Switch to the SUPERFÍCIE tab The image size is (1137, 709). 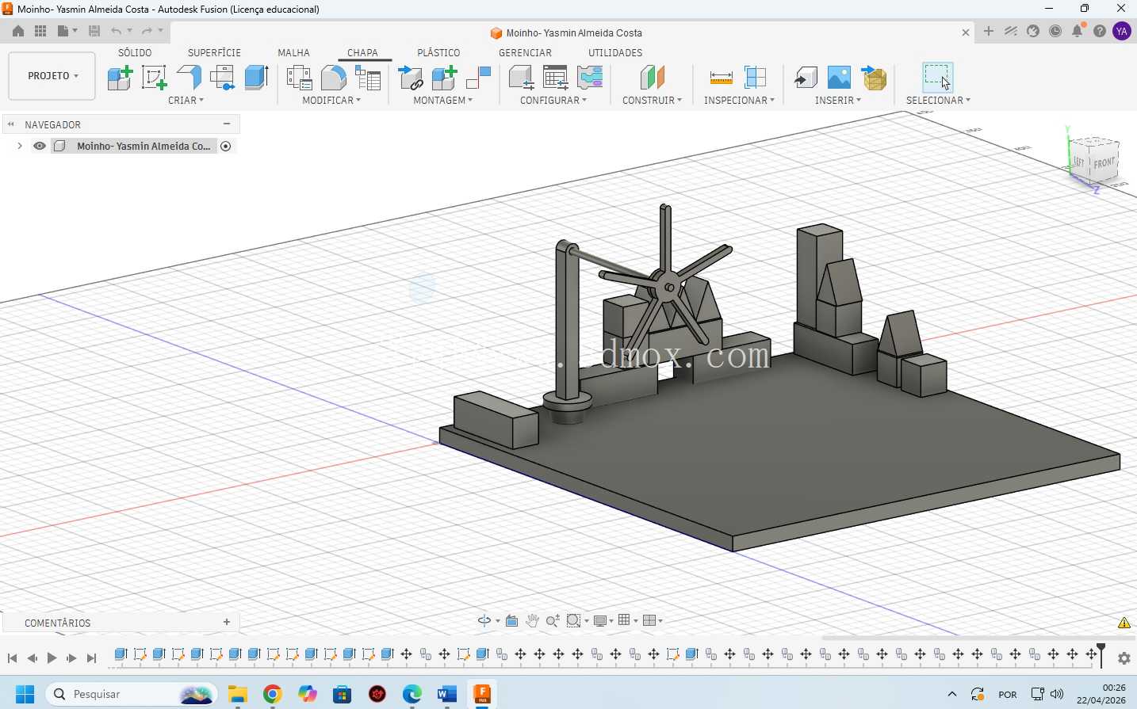214,52
